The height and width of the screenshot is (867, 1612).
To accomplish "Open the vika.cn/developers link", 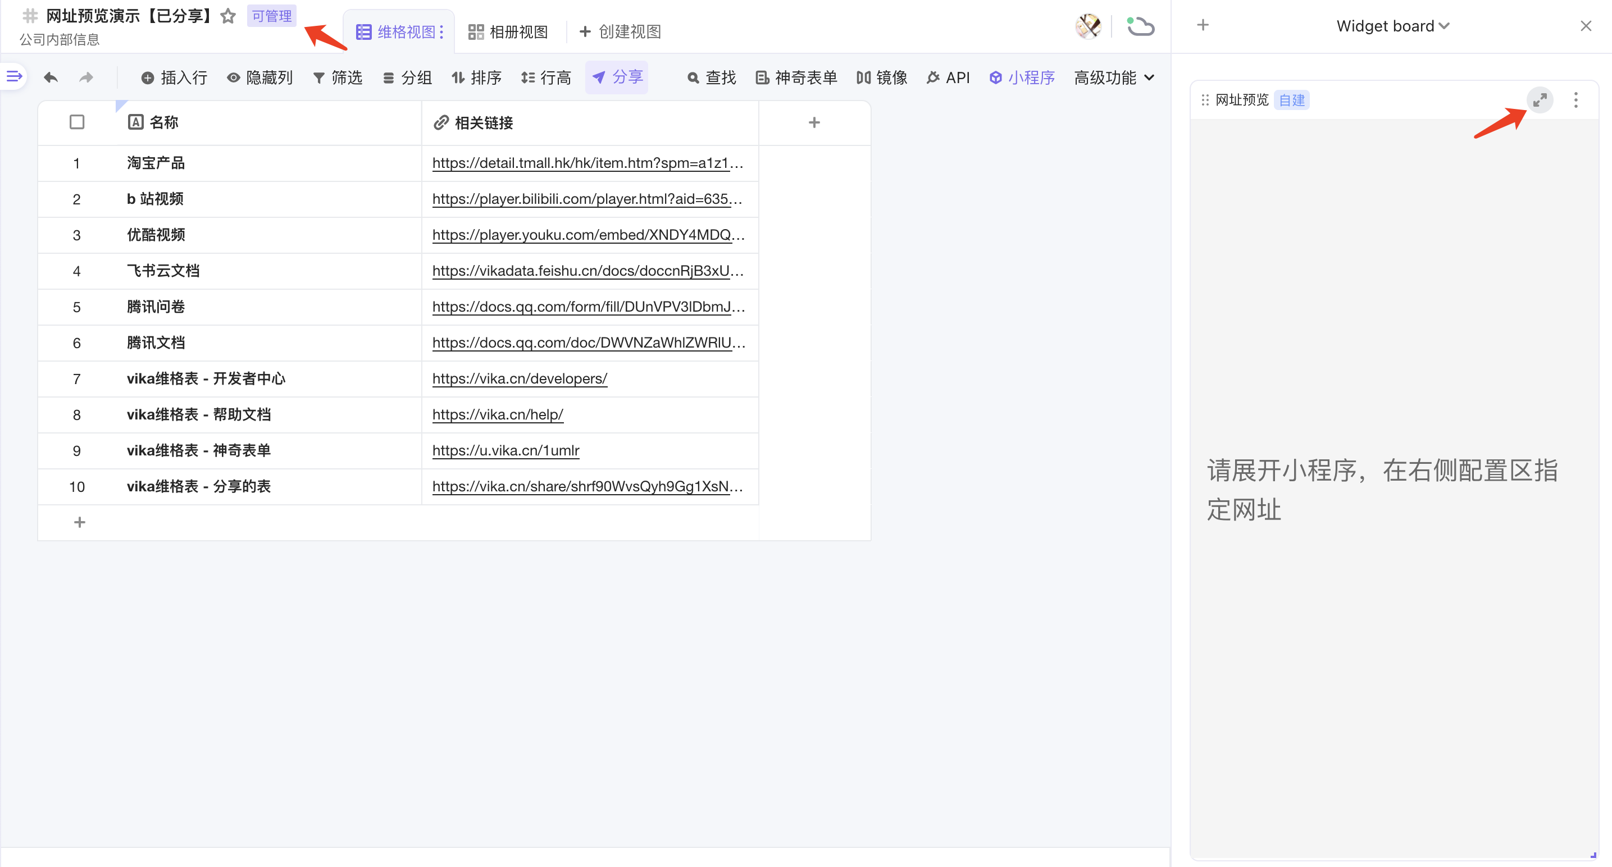I will [x=520, y=378].
